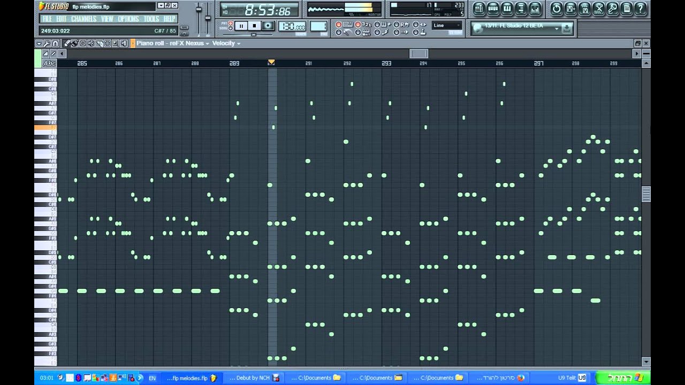Click the stop playback button
Viewport: 685px width, 385px height.
(x=254, y=26)
